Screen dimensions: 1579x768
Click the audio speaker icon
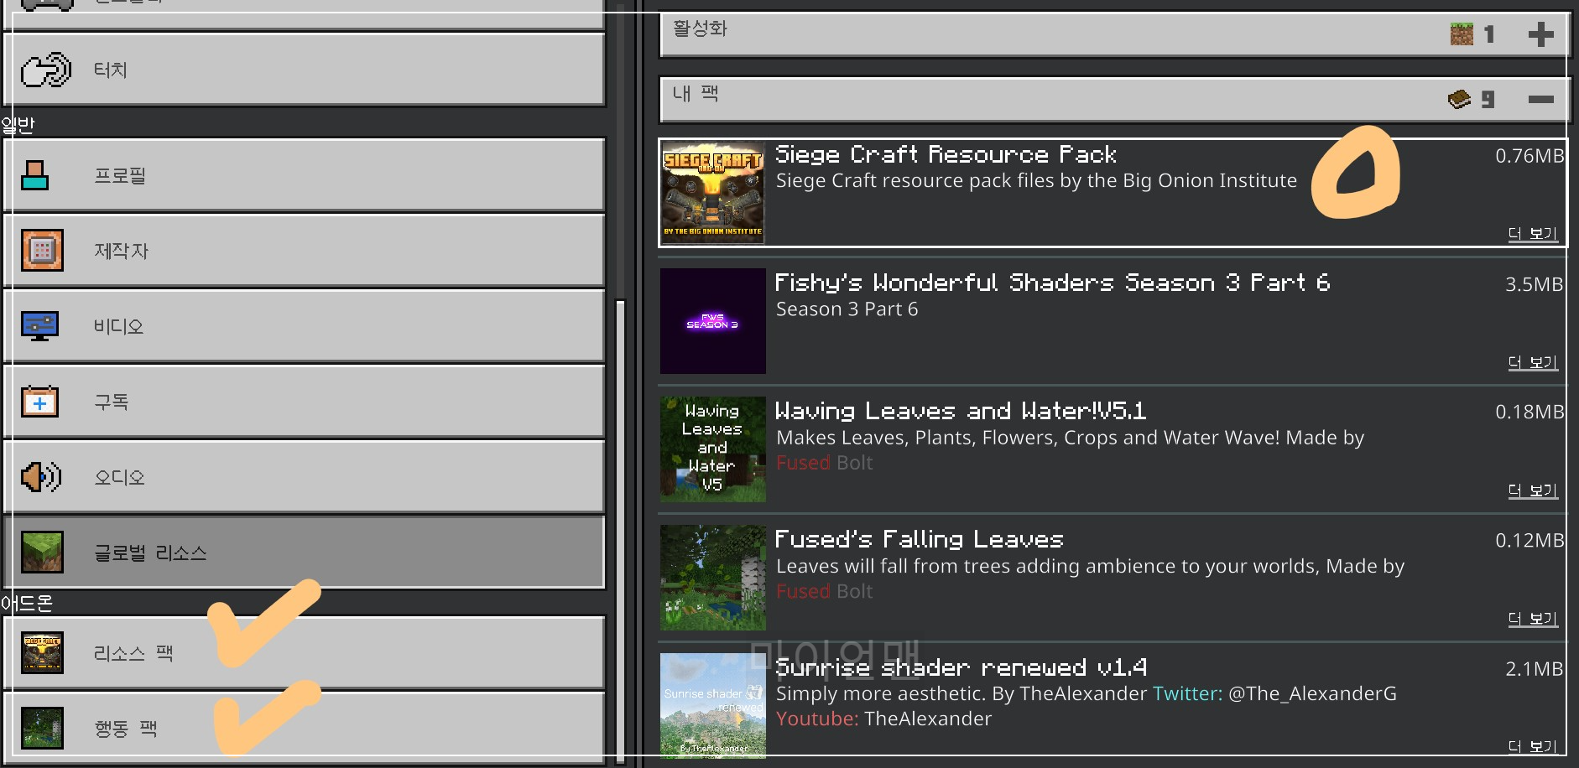tap(41, 477)
